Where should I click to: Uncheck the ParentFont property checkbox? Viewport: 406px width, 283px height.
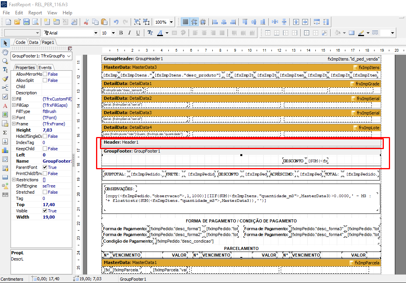click(45, 167)
